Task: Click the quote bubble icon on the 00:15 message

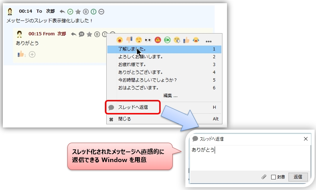Action: pos(82,34)
